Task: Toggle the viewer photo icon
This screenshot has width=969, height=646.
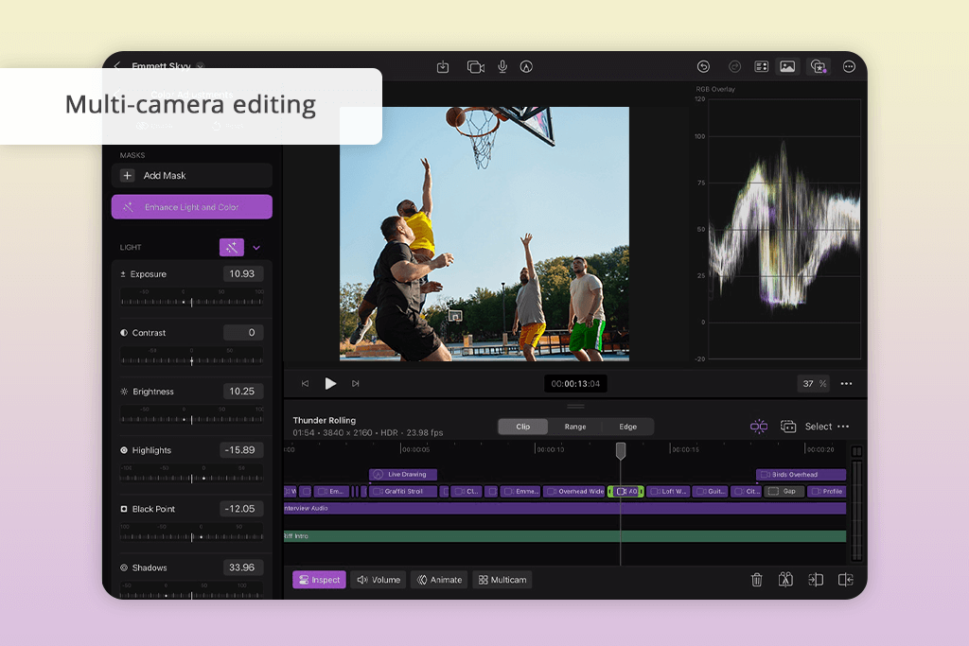Action: tap(787, 67)
